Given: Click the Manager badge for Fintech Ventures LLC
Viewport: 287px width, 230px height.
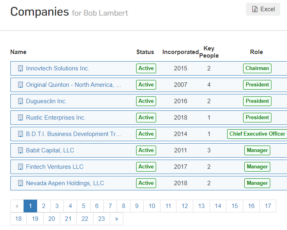Looking at the screenshot, I should pos(257,167).
